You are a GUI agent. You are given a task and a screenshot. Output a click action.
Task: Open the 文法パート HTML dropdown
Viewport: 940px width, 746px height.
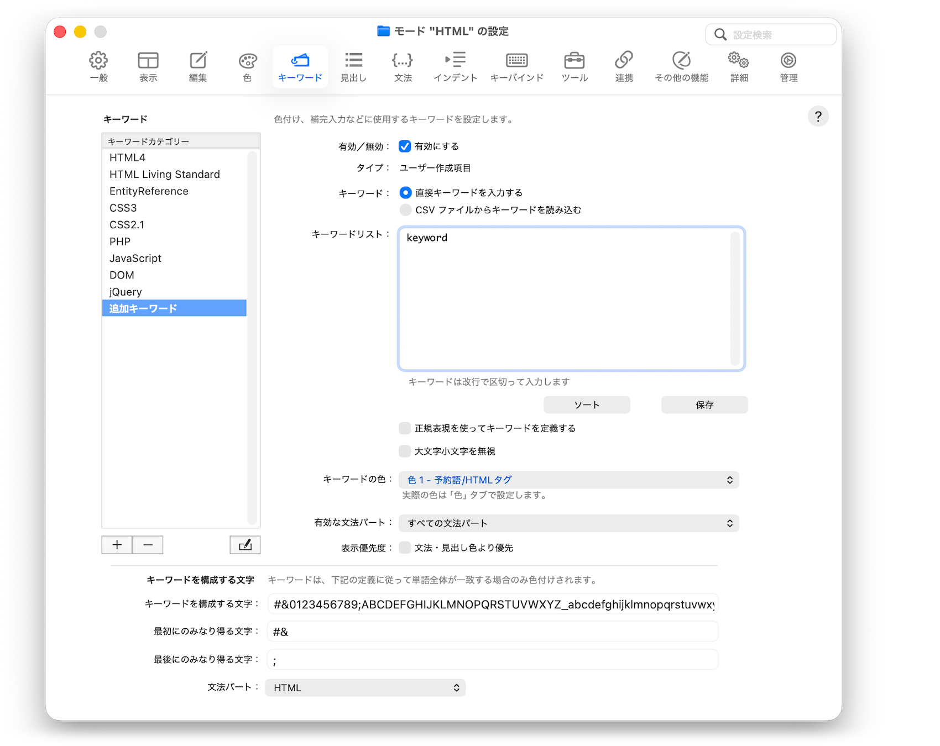[365, 688]
